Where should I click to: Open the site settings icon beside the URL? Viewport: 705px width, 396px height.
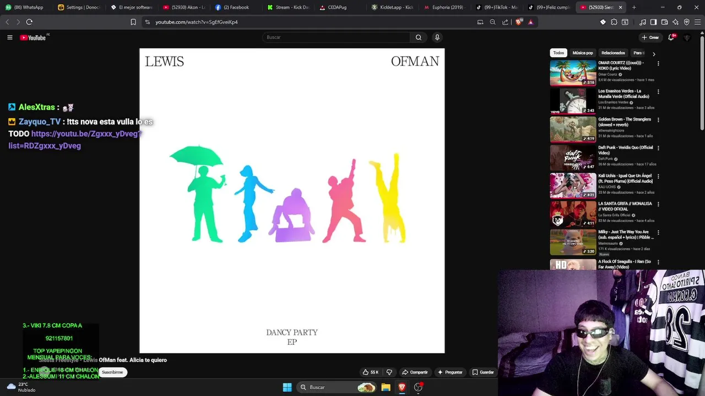click(147, 22)
